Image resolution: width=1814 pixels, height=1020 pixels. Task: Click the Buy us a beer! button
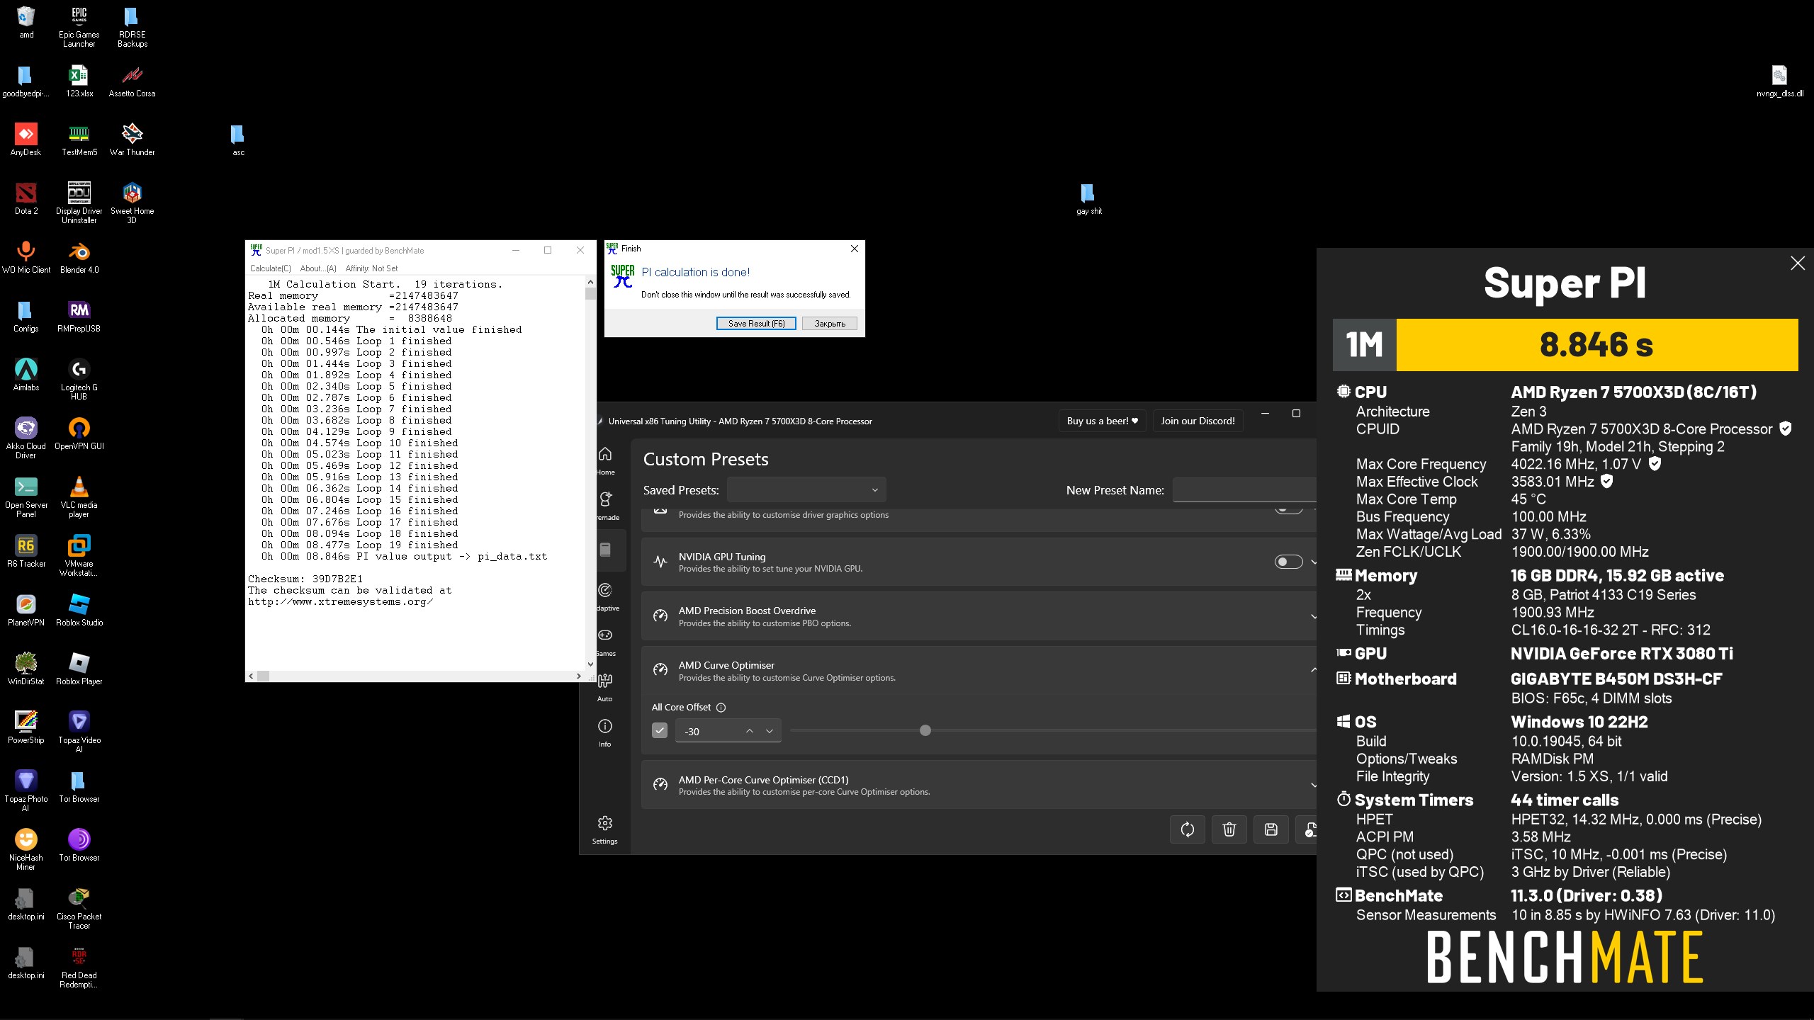pos(1103,421)
